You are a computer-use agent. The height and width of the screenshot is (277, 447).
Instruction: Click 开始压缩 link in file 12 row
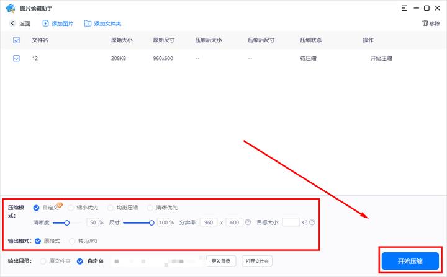point(381,58)
